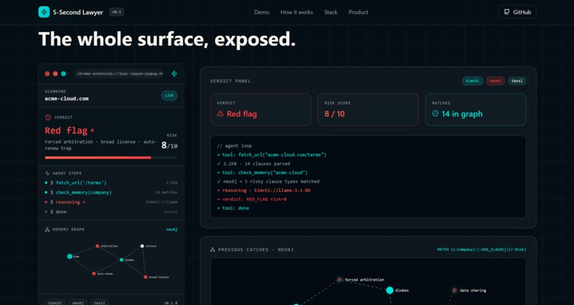Go to the Demo nav link

[x=261, y=12]
